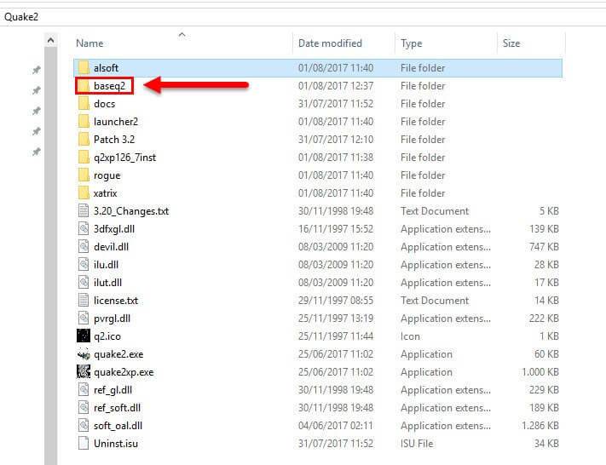Select the 'baseq2' folder name

pyautogui.click(x=109, y=86)
